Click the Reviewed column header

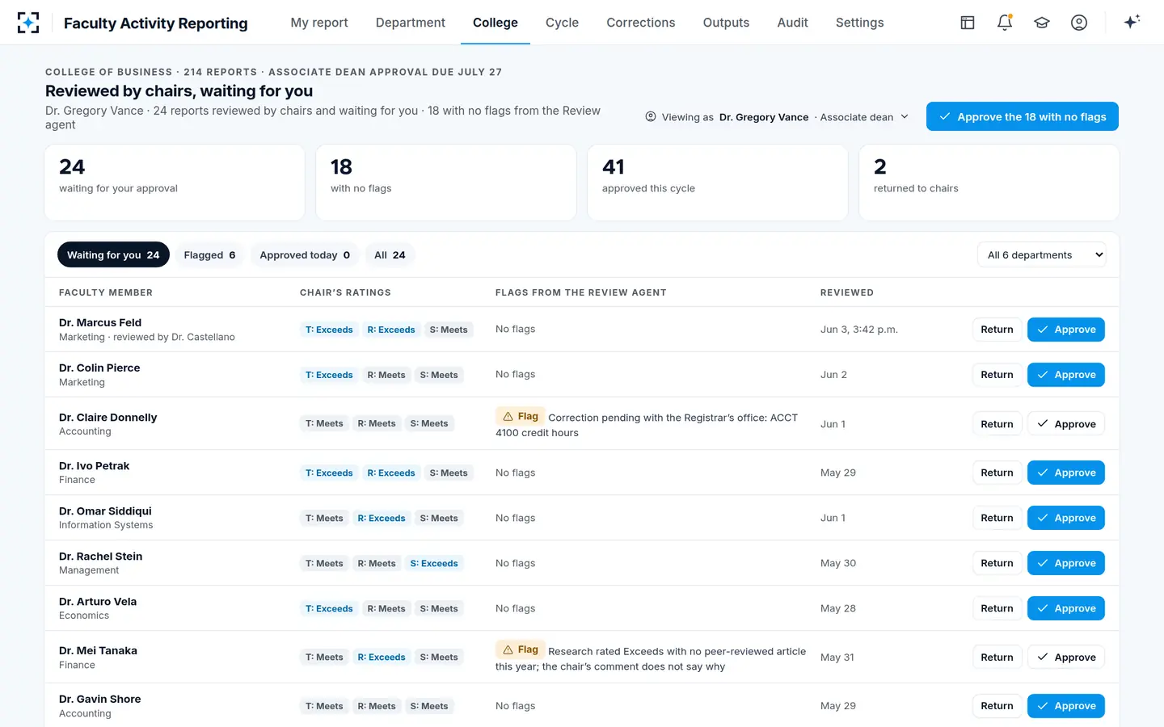coord(847,292)
